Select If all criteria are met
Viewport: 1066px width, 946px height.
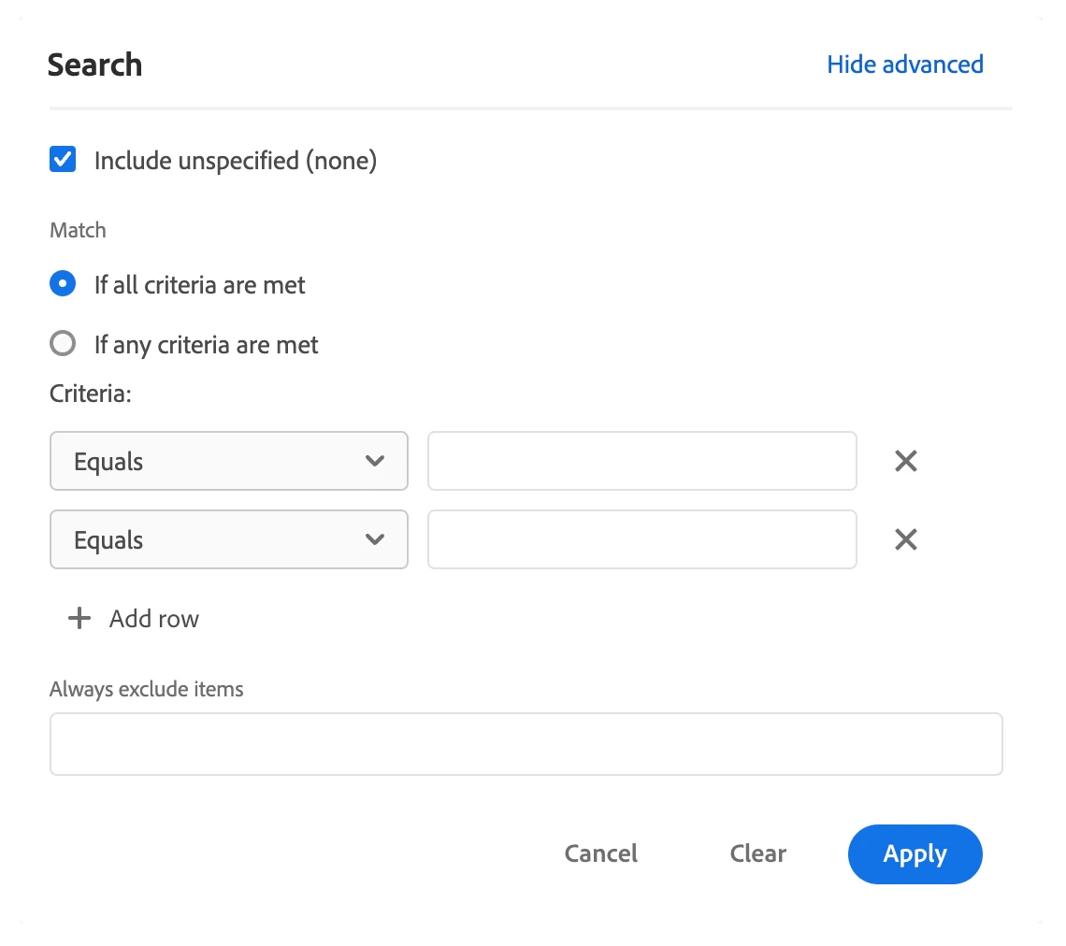[63, 284]
